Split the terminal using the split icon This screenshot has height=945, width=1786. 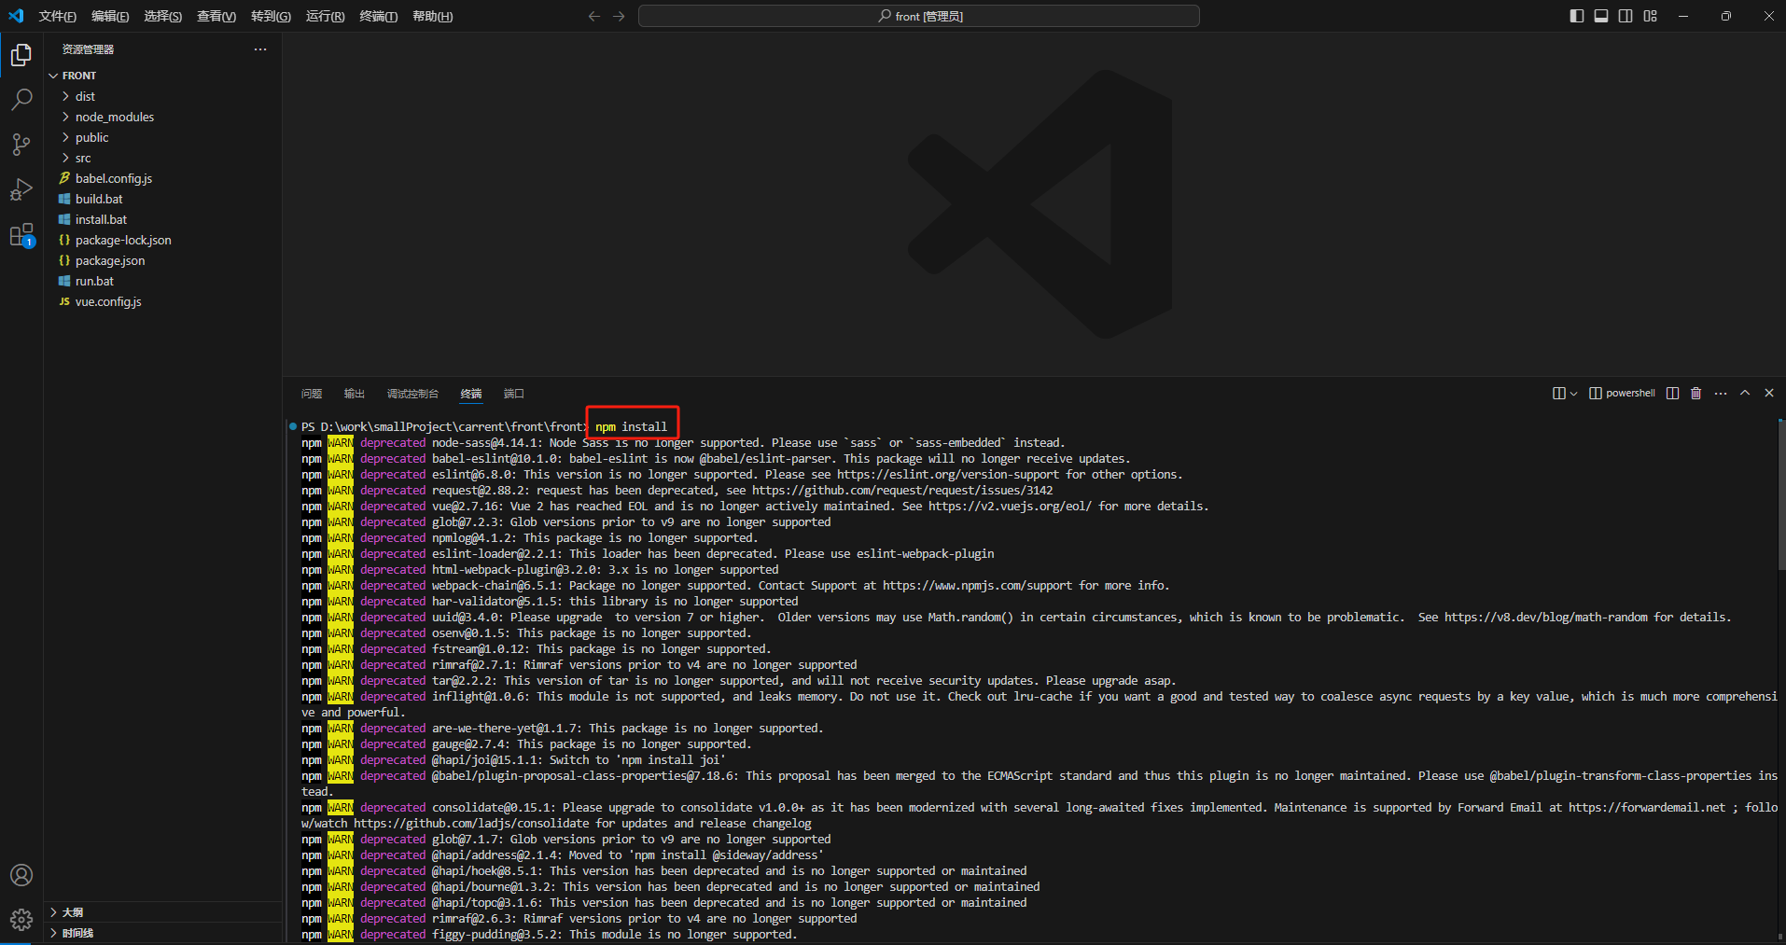coord(1672,393)
